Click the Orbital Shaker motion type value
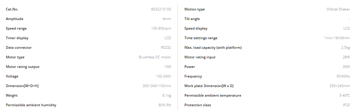 point(338,9)
